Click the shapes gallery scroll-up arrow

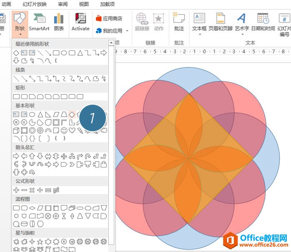tap(111, 42)
